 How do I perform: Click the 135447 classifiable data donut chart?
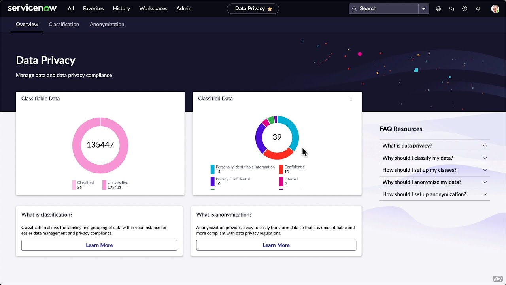click(x=100, y=145)
